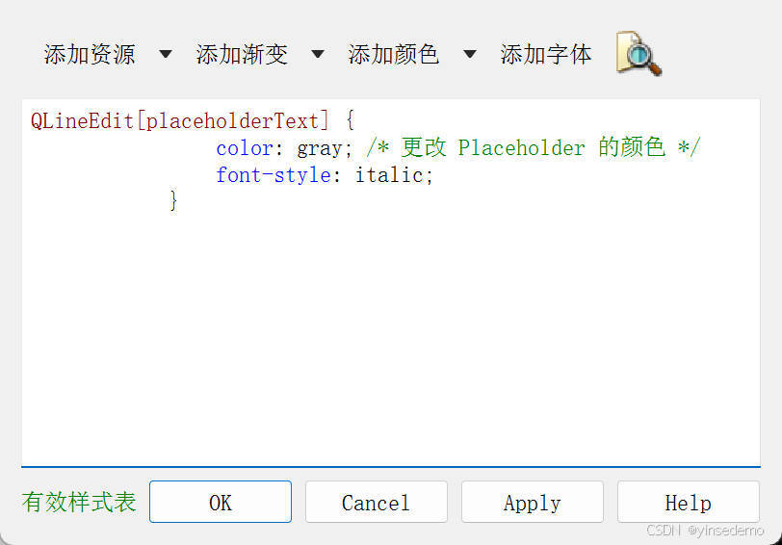Click the 'font-style' property text
Viewport: 782px width, 545px height.
274,175
